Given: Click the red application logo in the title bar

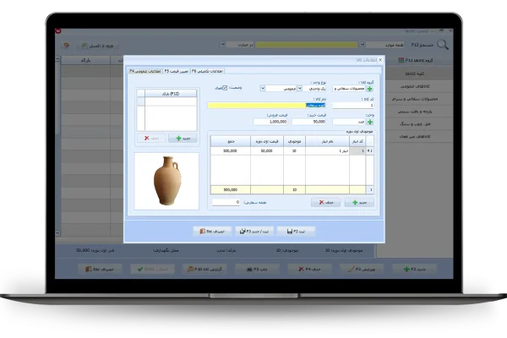Looking at the screenshot, I should coord(58,31).
